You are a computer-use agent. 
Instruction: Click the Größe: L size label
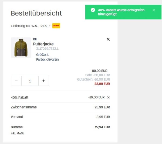click(43, 55)
